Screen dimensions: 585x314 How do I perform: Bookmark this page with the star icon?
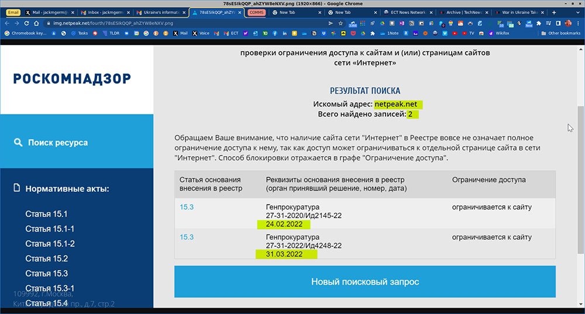340,23
